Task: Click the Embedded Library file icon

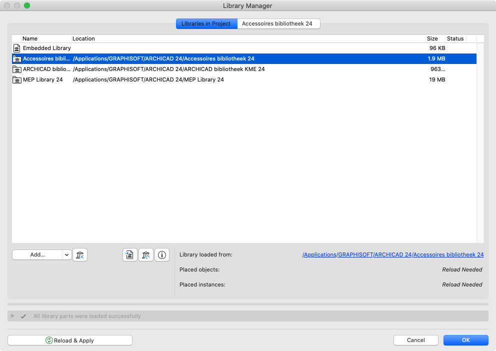Action: pyautogui.click(x=17, y=48)
